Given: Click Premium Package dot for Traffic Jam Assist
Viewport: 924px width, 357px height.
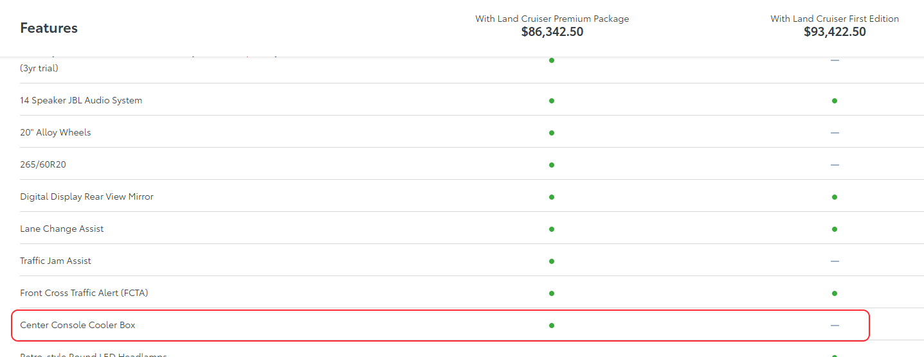Looking at the screenshot, I should 552,261.
